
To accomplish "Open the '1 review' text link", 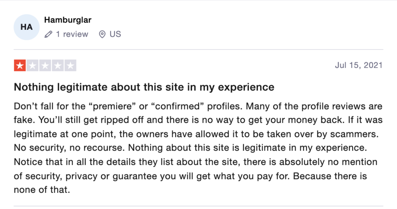I will 72,34.
